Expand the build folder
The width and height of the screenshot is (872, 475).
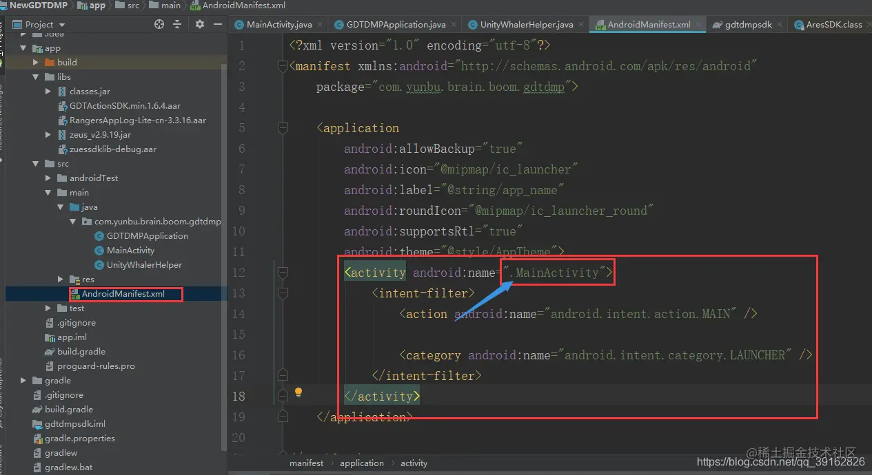(x=37, y=62)
